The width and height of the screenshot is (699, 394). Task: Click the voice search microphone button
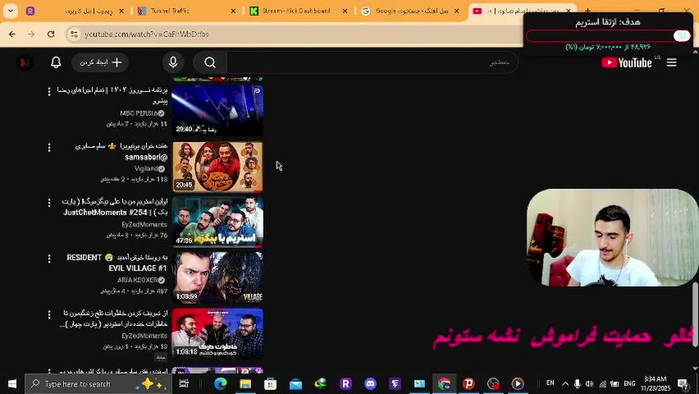point(173,62)
